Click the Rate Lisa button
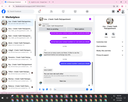Image resolution: width=128 pixels, height=102 pixels. 63,81
